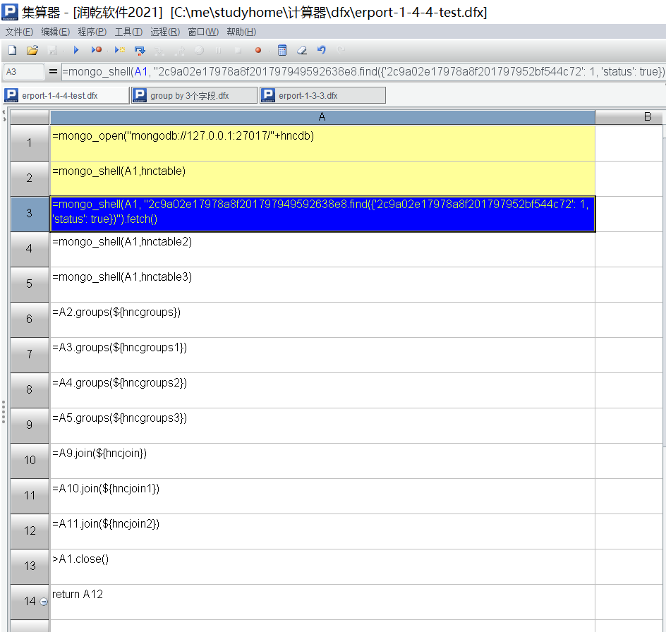Run the script with the blue play icon
The height and width of the screenshot is (632, 666).
[76, 50]
